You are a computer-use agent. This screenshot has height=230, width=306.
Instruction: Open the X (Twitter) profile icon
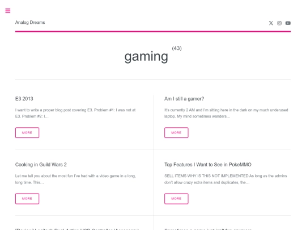pyautogui.click(x=271, y=23)
